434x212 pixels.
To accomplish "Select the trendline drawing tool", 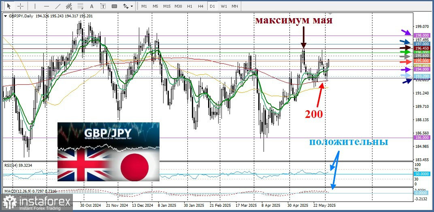I will pyautogui.click(x=58, y=6).
